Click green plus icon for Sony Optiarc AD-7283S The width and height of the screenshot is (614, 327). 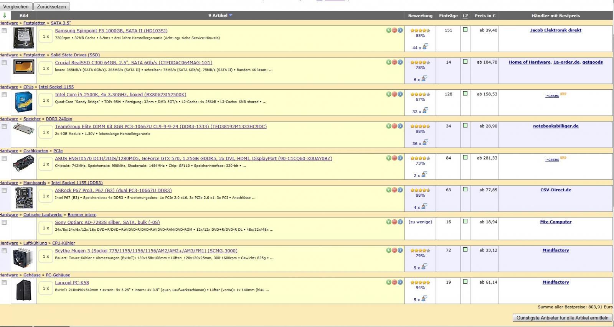(388, 222)
